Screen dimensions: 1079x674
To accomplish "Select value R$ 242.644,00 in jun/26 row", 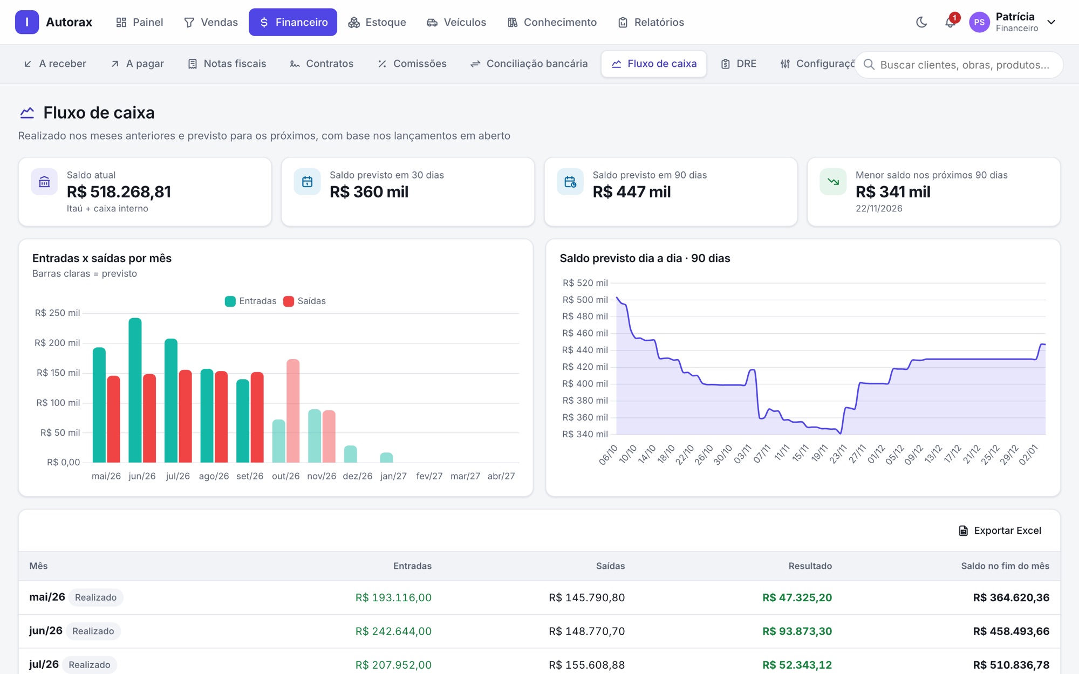I will 393,631.
